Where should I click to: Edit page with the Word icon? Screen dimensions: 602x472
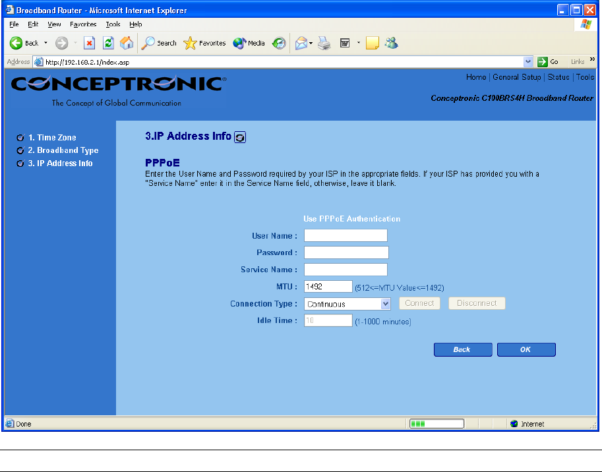pos(345,43)
